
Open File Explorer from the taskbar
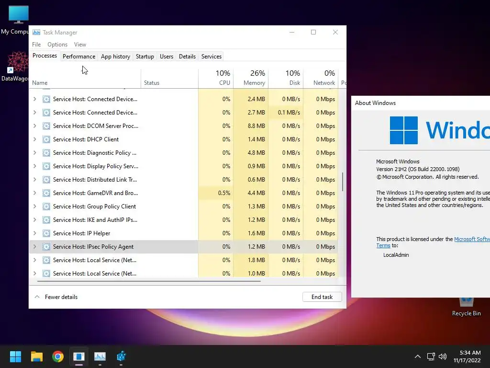pyautogui.click(x=36, y=356)
